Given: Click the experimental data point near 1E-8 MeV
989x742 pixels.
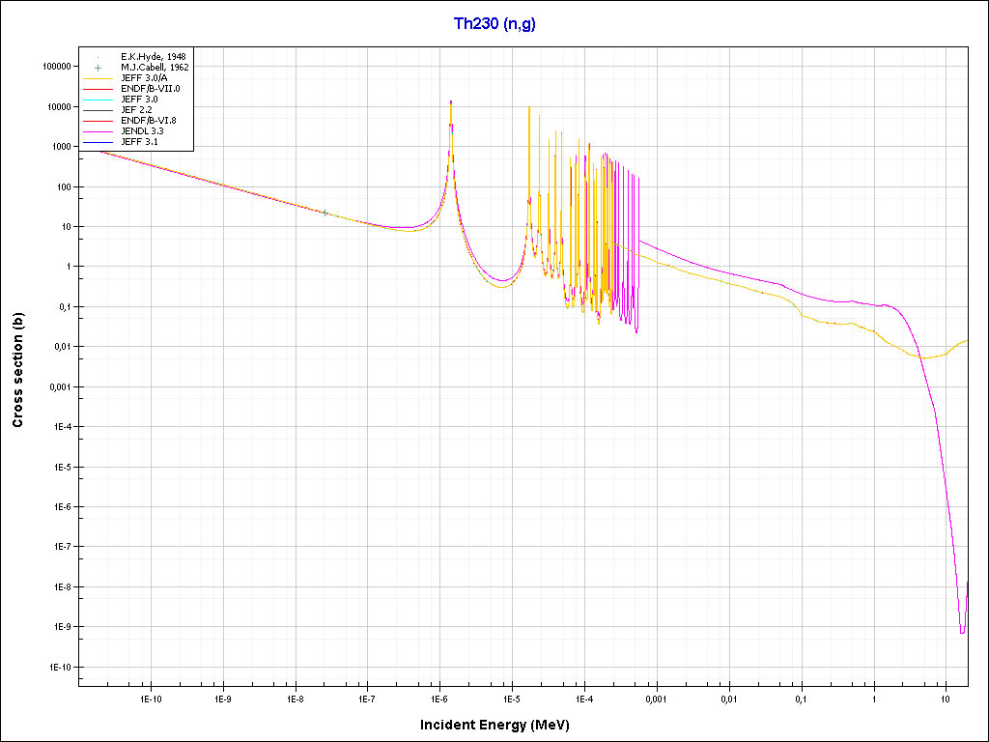Looking at the screenshot, I should (325, 213).
